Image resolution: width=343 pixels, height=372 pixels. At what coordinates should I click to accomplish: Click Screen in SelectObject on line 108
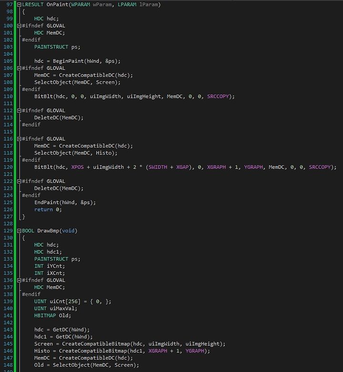coord(105,82)
